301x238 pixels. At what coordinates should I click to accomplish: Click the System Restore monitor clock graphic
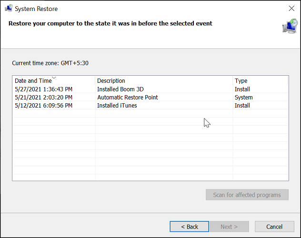coord(290,26)
